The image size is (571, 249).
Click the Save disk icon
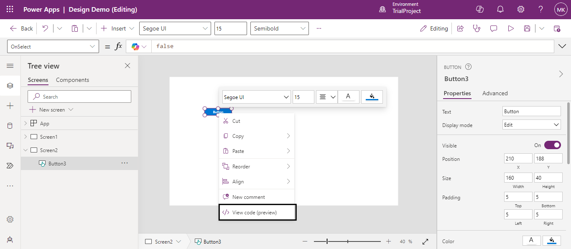[x=527, y=28]
